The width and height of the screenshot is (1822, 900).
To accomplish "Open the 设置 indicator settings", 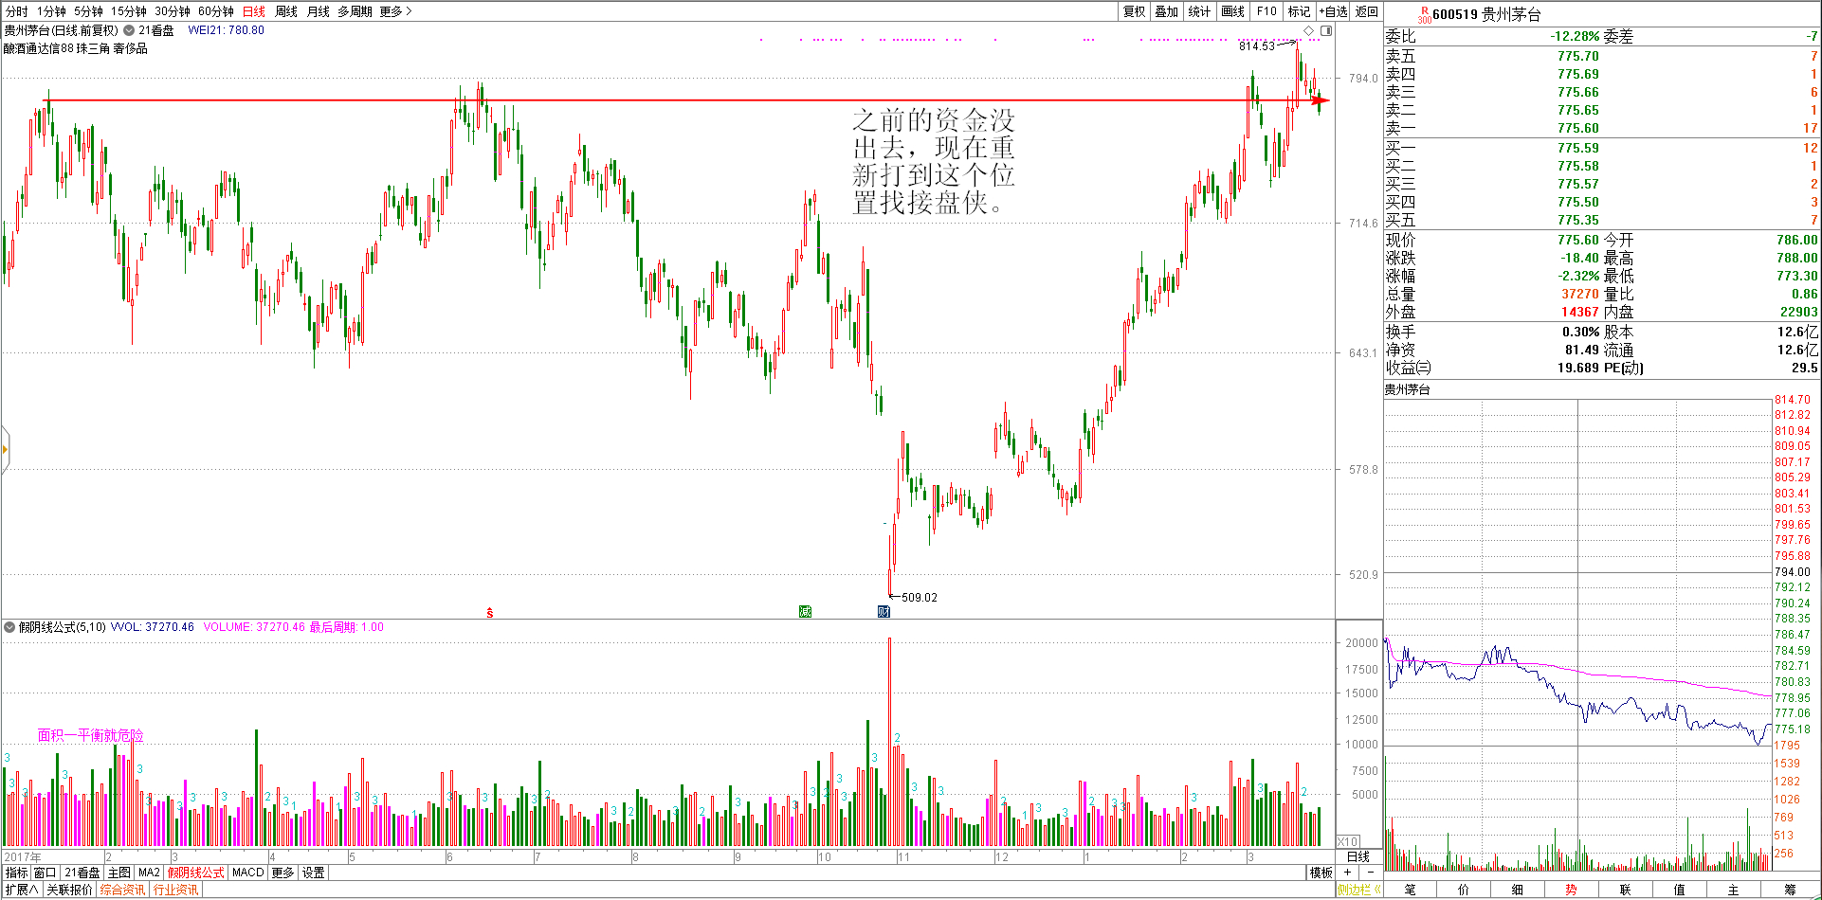I will [x=314, y=873].
